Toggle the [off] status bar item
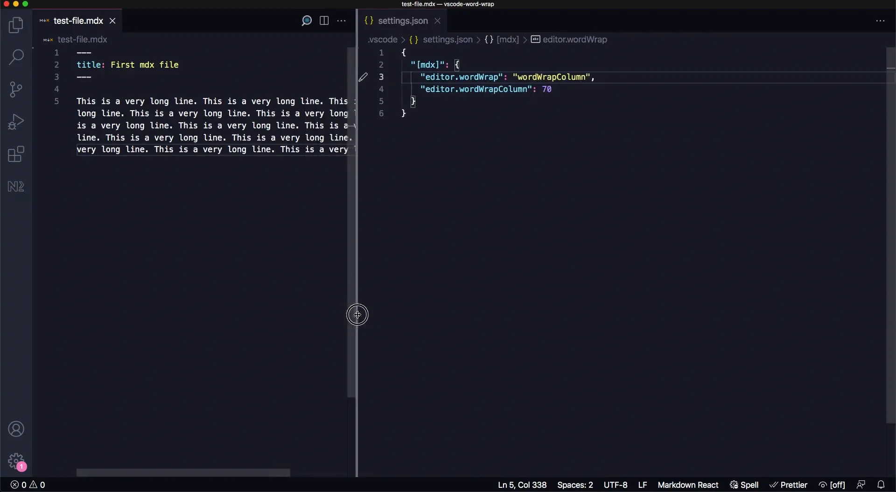Screen dimensions: 896x492 point(833,485)
